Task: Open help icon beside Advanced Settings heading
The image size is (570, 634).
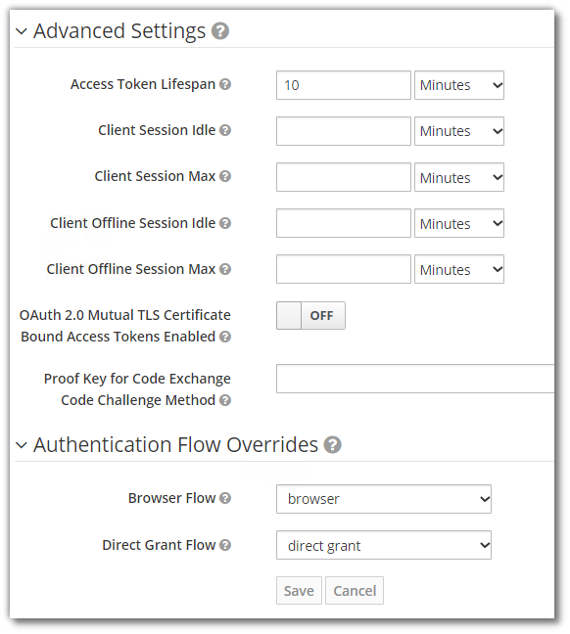Action: [220, 31]
